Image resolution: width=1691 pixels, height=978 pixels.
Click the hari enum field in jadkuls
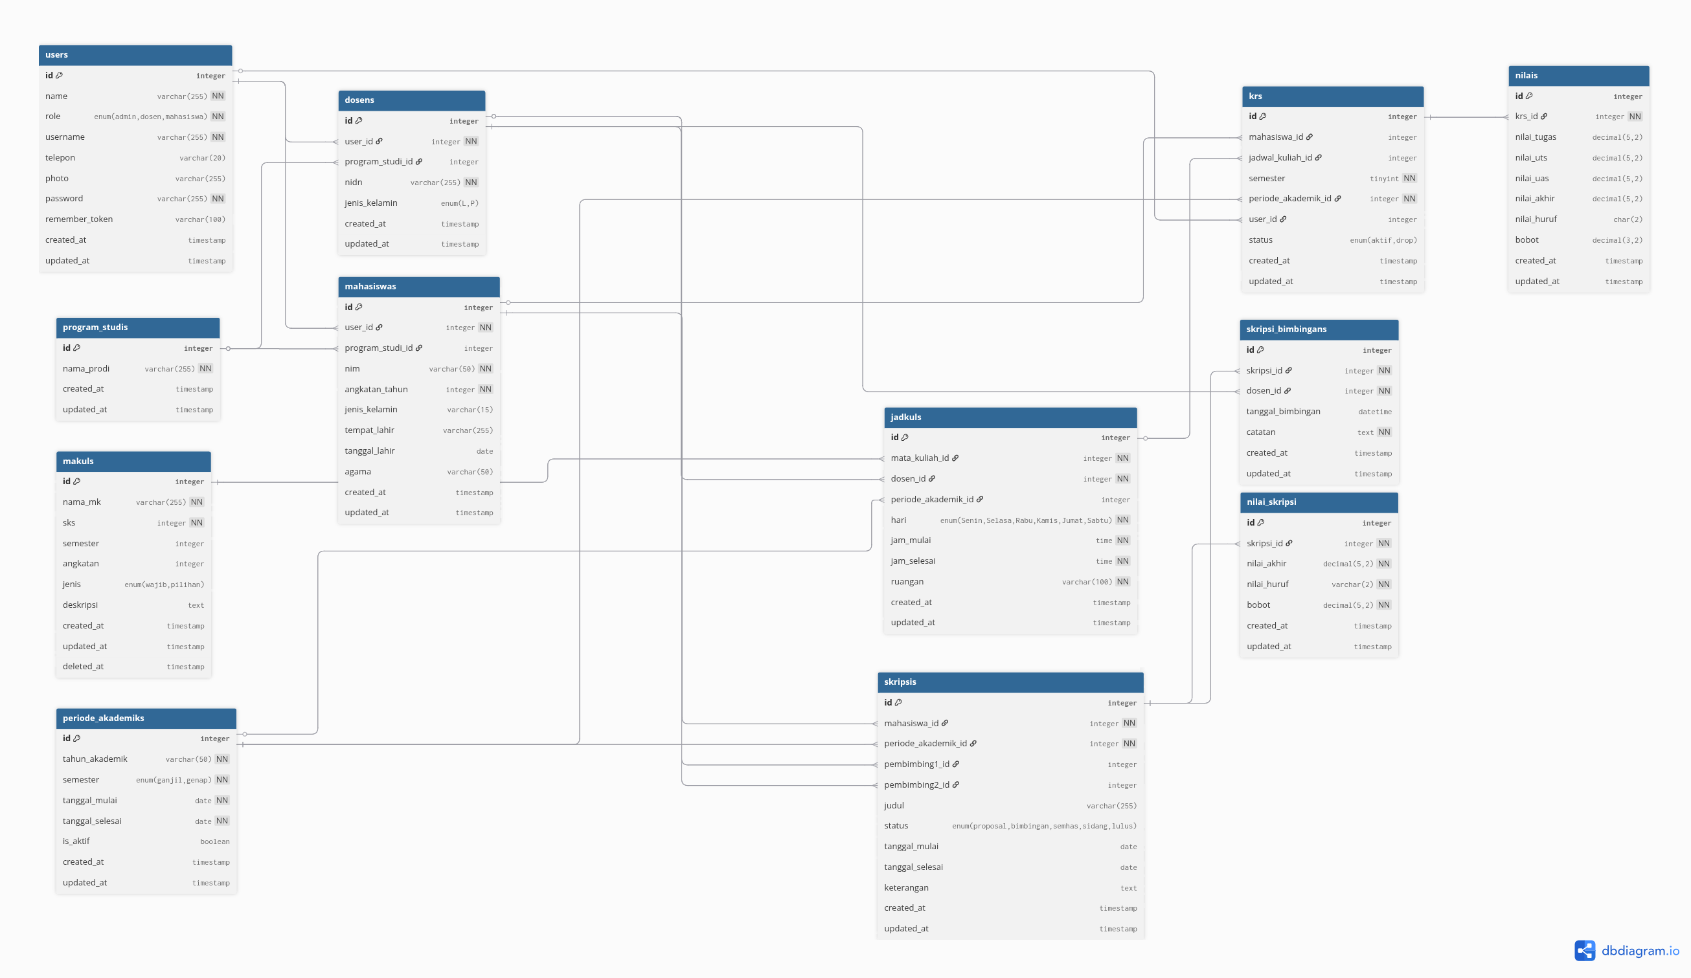[1010, 520]
